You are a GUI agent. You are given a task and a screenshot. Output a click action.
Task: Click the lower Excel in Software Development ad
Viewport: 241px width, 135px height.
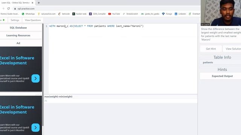21,115
